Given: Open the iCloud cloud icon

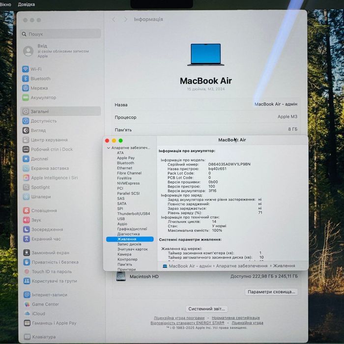Looking at the screenshot, I should [x=27, y=314].
